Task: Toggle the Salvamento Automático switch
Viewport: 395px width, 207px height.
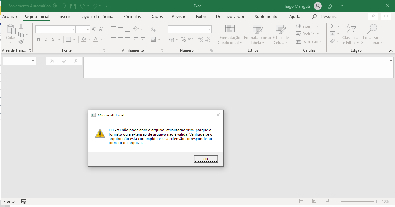Action: pos(59,6)
